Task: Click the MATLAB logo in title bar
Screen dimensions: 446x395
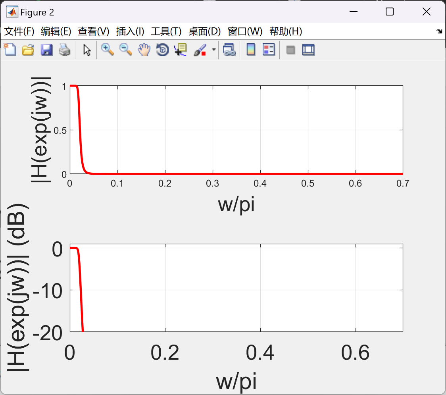Action: (x=12, y=12)
